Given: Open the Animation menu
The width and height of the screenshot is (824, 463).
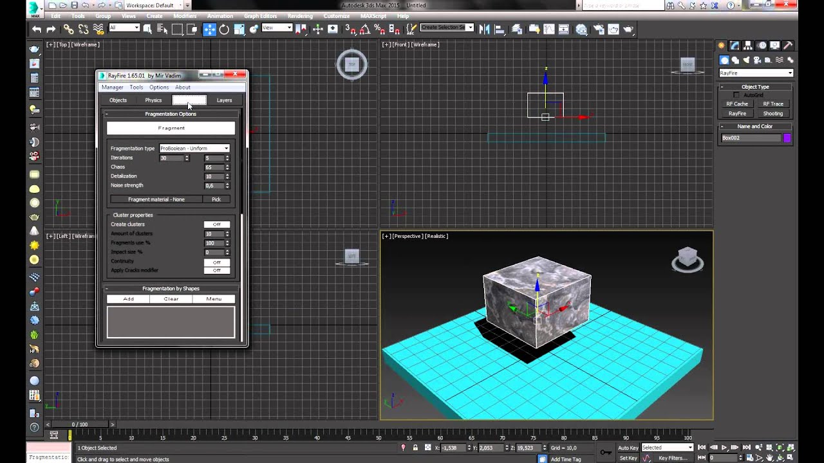Looking at the screenshot, I should (220, 15).
